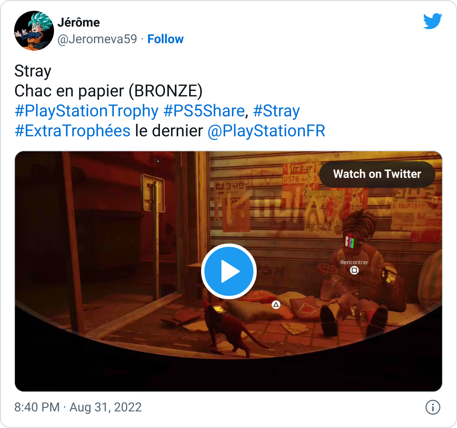The image size is (457, 428).
Task: Open the #ExtraTrophées hashtag
Action: (72, 130)
